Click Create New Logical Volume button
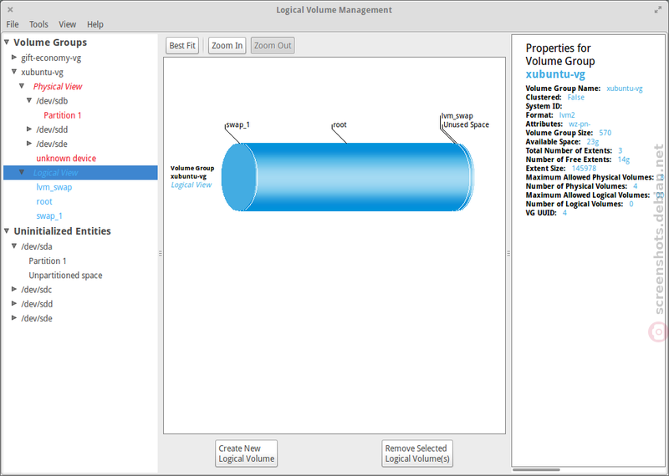Screen dimensions: 669x476 tap(246, 453)
